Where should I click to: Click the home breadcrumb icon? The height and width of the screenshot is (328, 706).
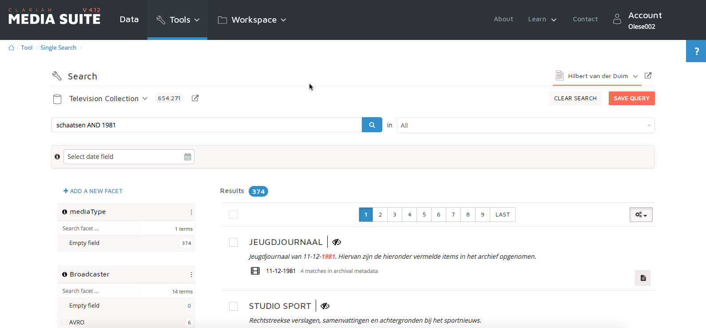[x=12, y=48]
